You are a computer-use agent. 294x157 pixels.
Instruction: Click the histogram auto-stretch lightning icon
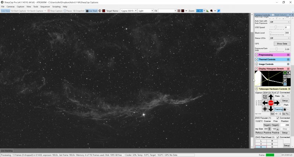pos(285,76)
